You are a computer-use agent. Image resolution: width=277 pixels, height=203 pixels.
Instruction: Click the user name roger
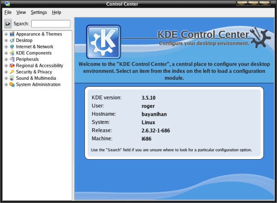pyautogui.click(x=148, y=106)
